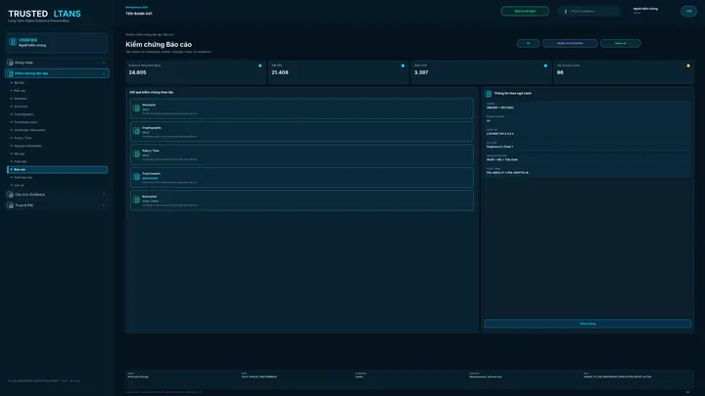Viewport: 705px width, 396px height.
Task: Click the status dot on the 24.805 card
Action: click(259, 66)
